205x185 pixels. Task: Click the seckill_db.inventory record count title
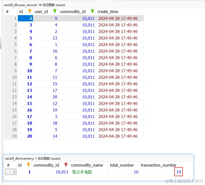pyautogui.click(x=33, y=159)
